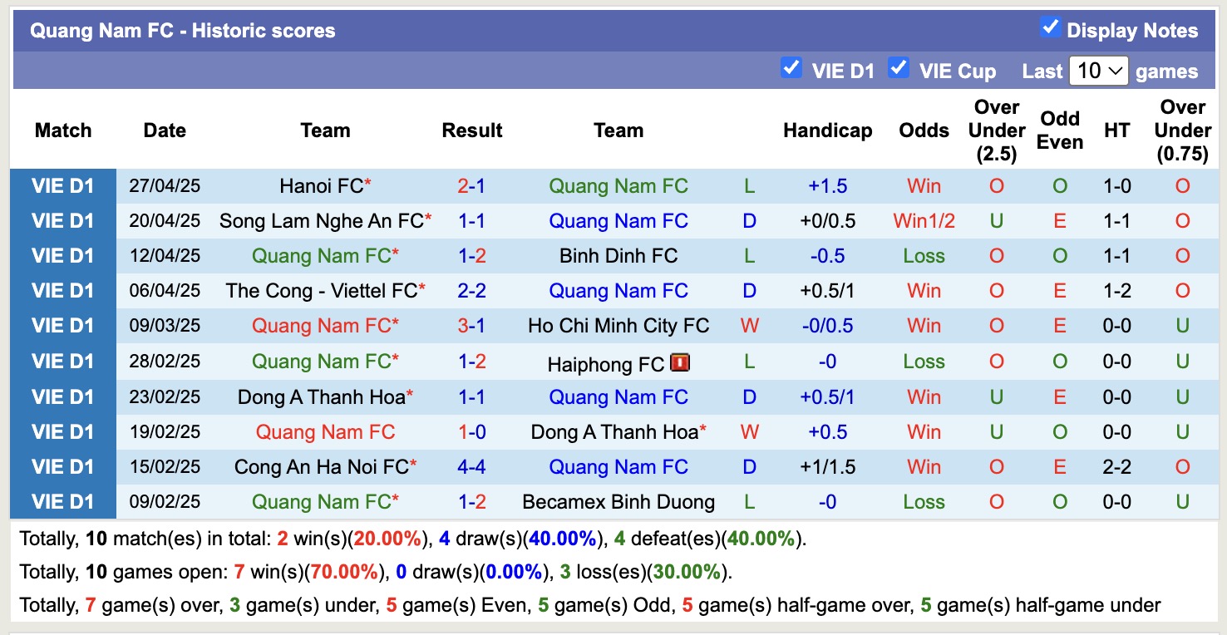Click the VIE D1 badge on the 09/02 row
Viewport: 1227px width, 635px height.
tap(64, 501)
